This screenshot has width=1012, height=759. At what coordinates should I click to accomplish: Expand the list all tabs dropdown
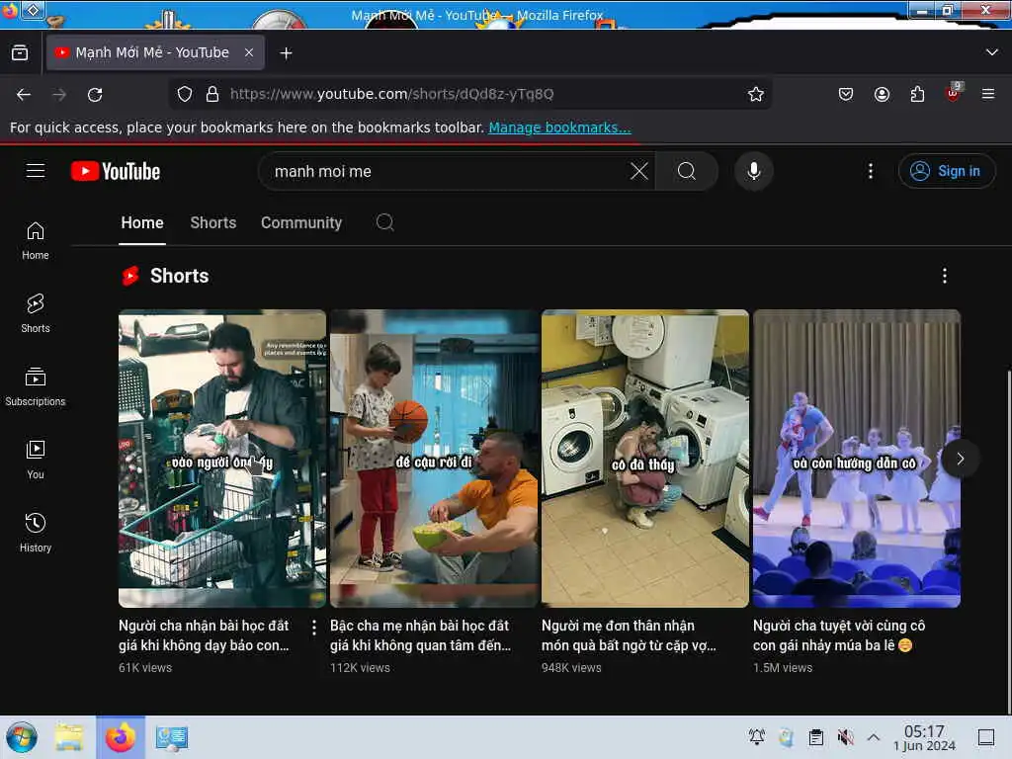pyautogui.click(x=992, y=53)
